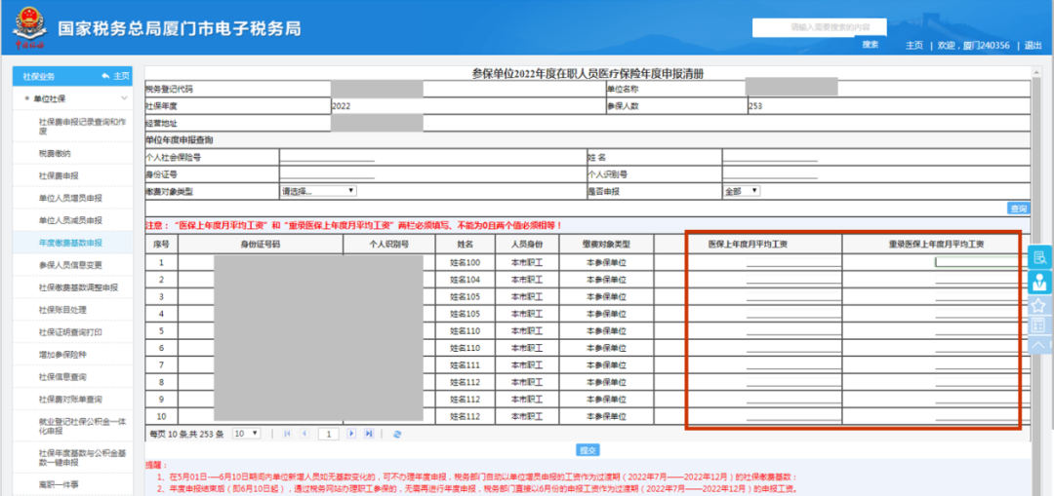Screen dimensions: 1054x496
Task: Click the header search box
Action: point(819,26)
